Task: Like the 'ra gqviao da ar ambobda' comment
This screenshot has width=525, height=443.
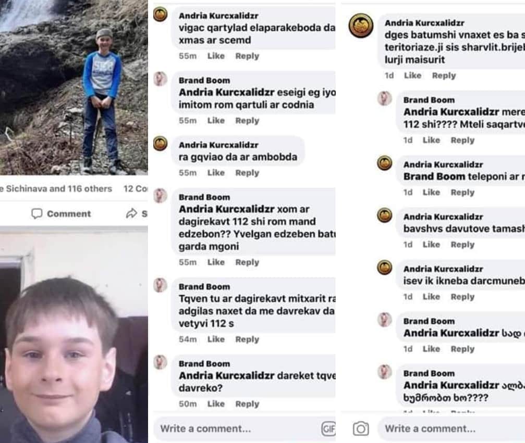Action: 216,173
